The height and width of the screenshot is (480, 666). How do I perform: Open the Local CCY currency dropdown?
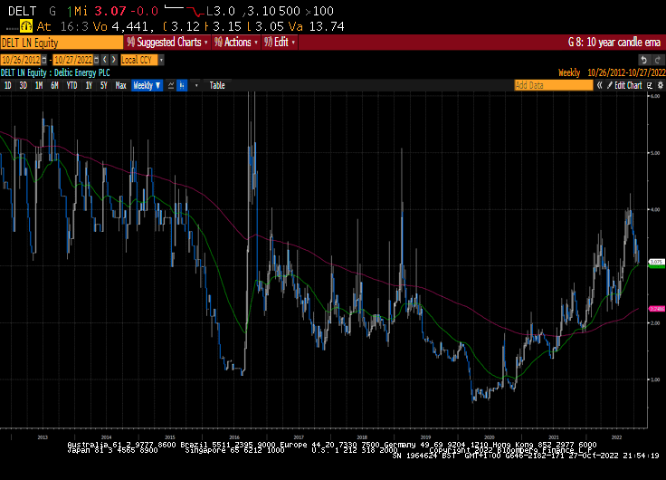141,60
